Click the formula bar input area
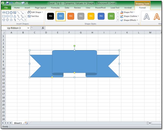Image resolution: width=164 pixels, height=131 pixels. tap(103, 28)
